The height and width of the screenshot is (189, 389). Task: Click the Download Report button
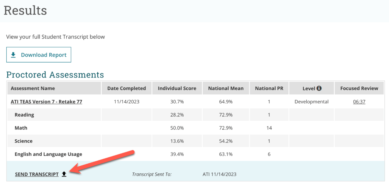point(39,55)
